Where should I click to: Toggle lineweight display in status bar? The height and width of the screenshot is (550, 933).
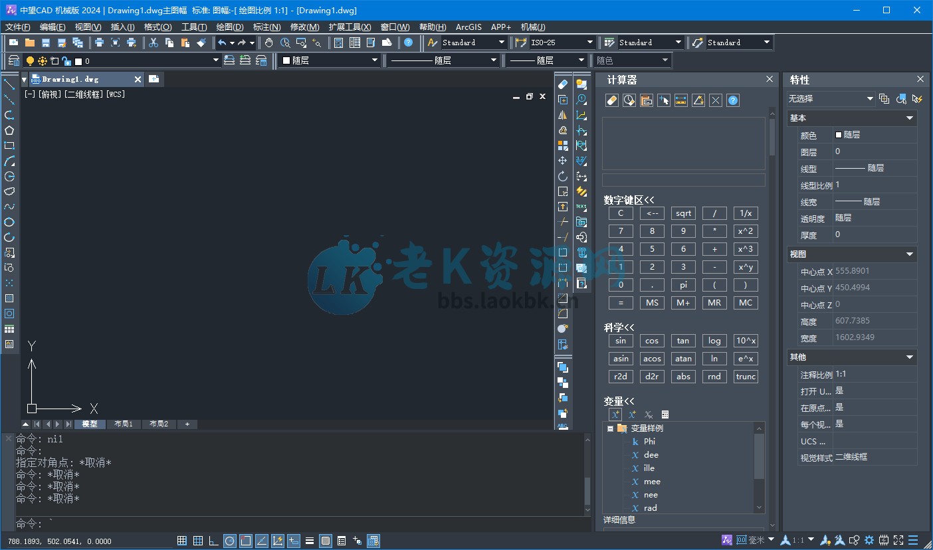pyautogui.click(x=310, y=541)
